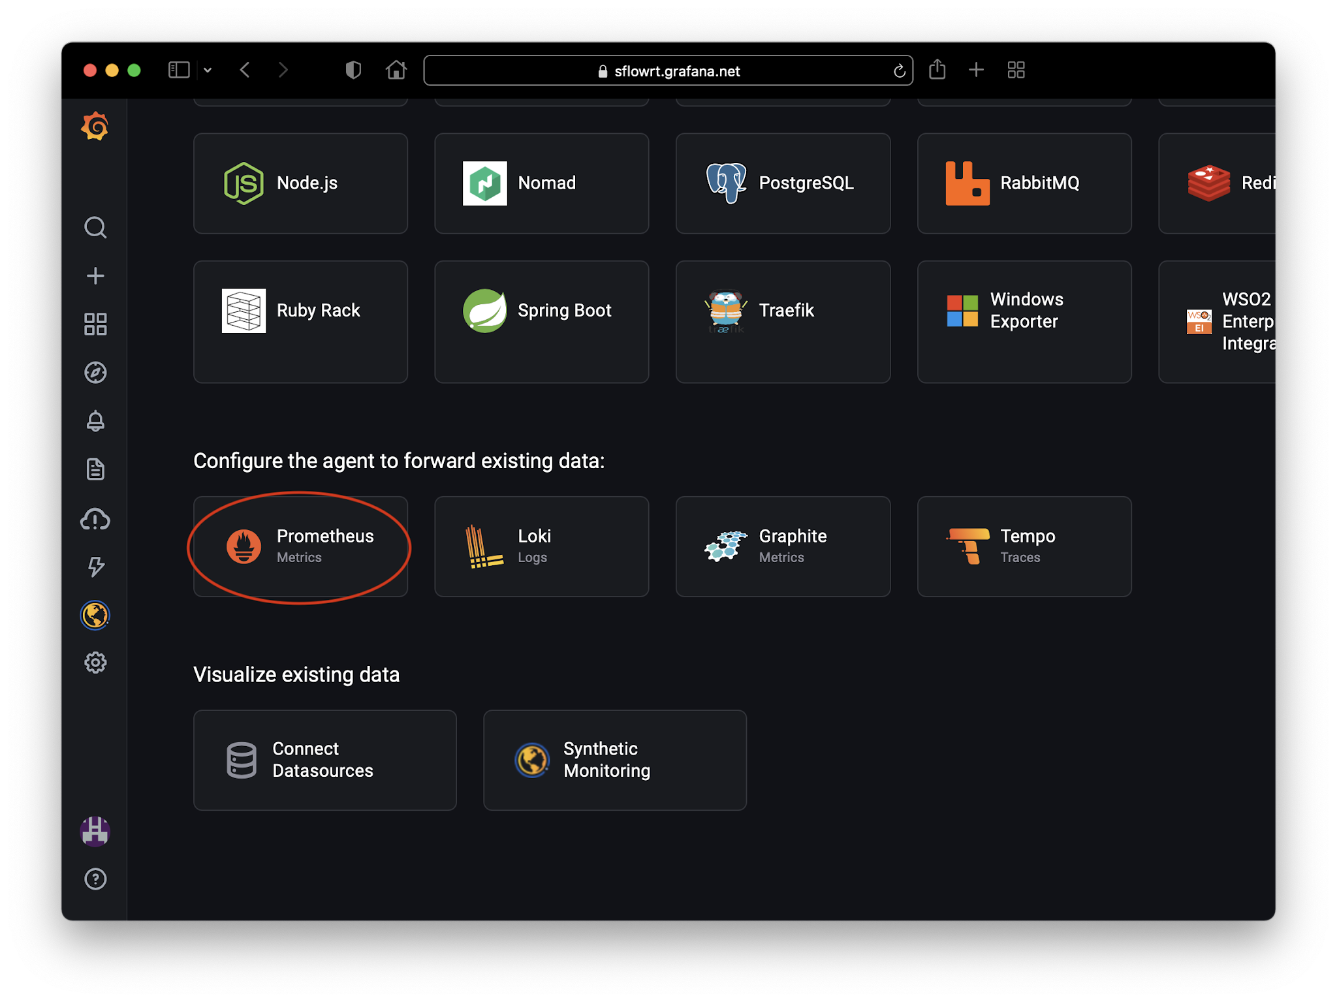This screenshot has width=1337, height=1002.
Task: Open the cloud alert icon in sidebar
Action: click(95, 519)
